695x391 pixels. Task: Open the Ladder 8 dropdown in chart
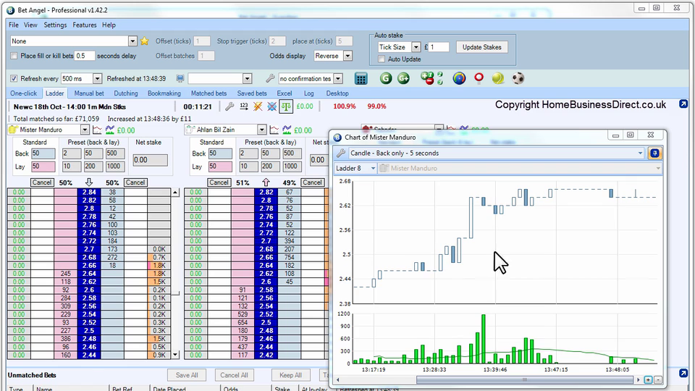(373, 169)
